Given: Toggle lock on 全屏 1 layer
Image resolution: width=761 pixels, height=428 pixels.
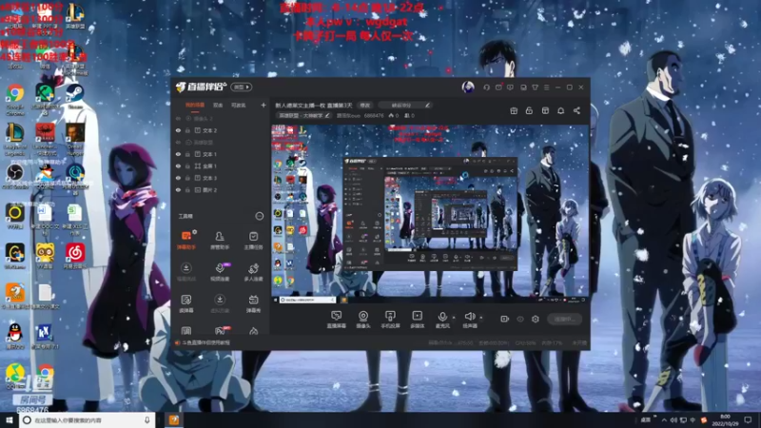Looking at the screenshot, I should coord(187,165).
